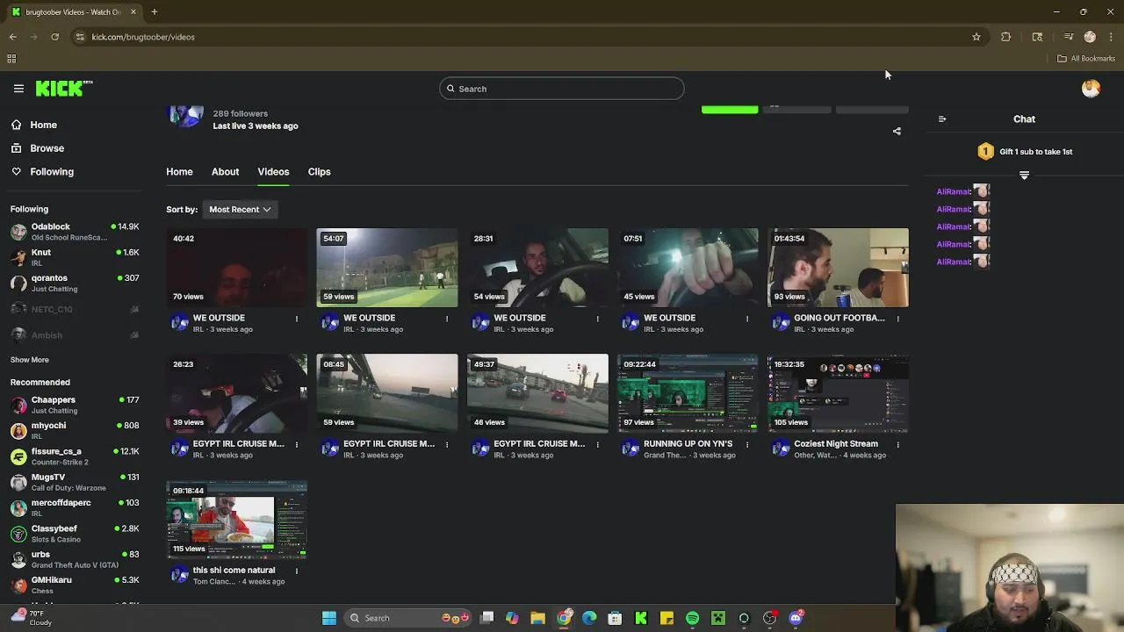1124x632 pixels.
Task: Open the hamburger sidebar menu
Action: click(x=18, y=89)
